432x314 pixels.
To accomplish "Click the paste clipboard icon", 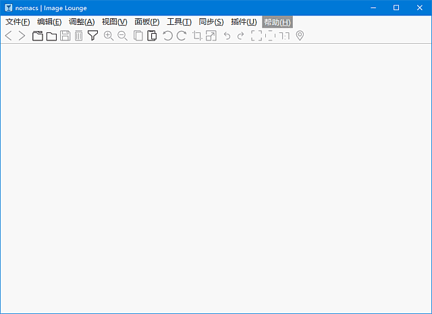I will [x=152, y=36].
